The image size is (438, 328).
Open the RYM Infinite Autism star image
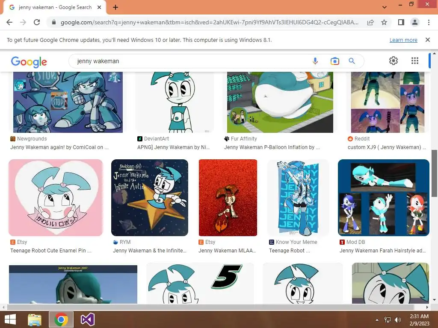tap(149, 198)
